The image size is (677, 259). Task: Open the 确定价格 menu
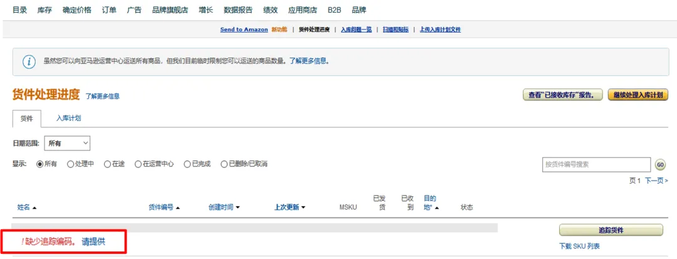[77, 10]
